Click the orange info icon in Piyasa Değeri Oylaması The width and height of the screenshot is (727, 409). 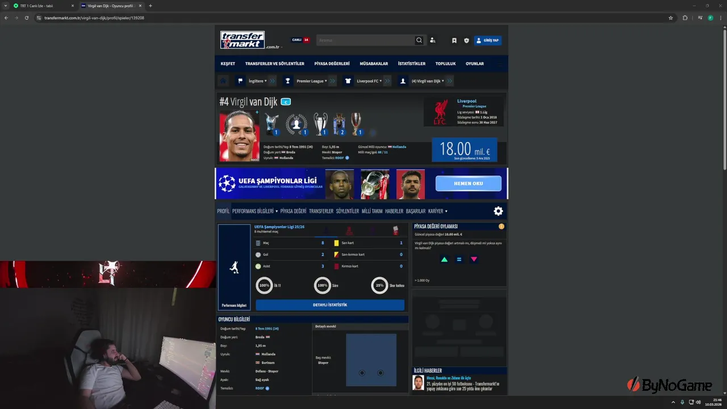[x=502, y=226]
